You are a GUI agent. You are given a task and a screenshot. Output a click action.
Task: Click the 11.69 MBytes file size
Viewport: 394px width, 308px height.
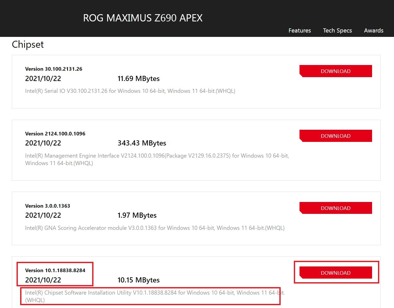pyautogui.click(x=138, y=79)
